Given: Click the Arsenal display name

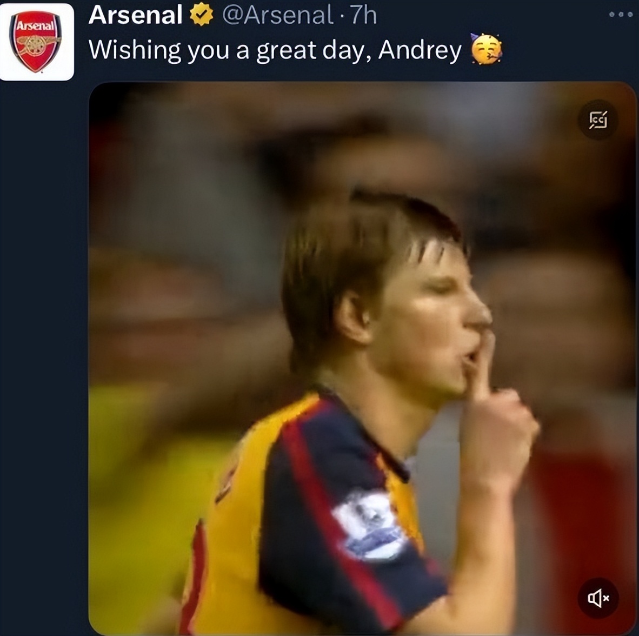Looking at the screenshot, I should [135, 15].
